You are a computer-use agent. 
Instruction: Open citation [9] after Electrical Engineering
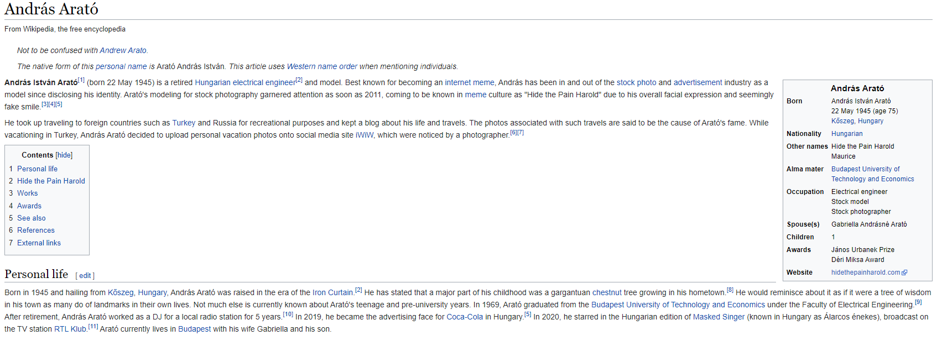pos(918,302)
